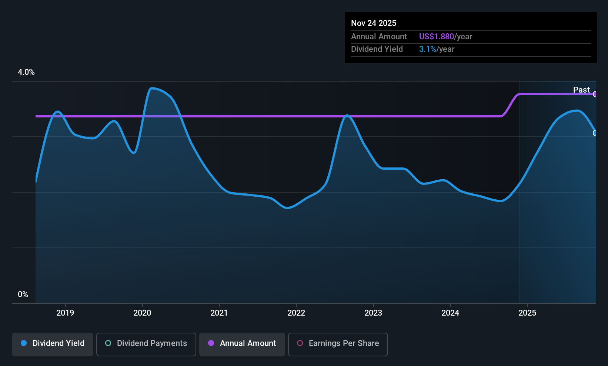
Task: Click the 2021 x-axis label
Action: click(219, 313)
